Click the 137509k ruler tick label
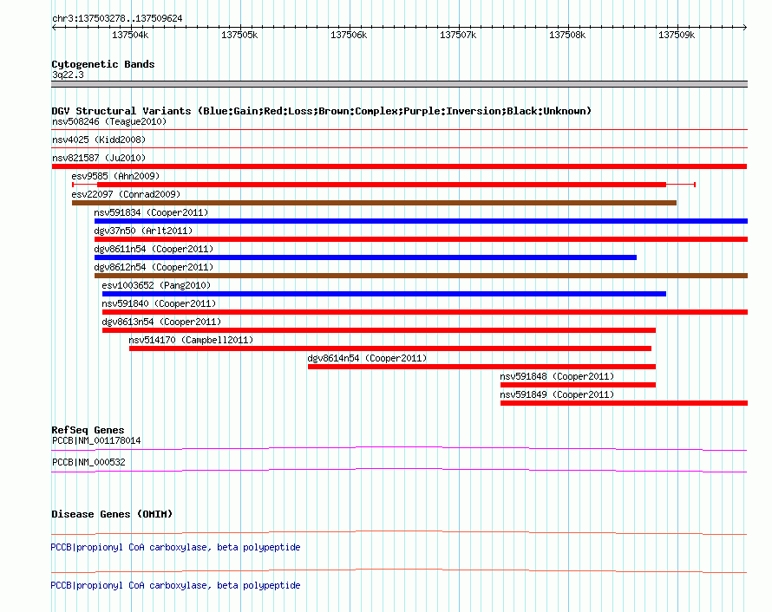 pos(677,36)
